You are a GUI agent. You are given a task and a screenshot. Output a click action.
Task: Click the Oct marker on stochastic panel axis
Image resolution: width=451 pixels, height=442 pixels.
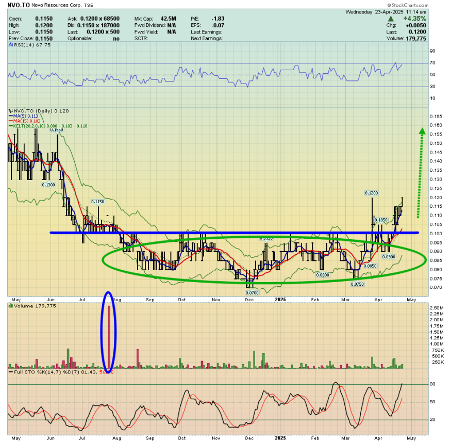(181, 438)
